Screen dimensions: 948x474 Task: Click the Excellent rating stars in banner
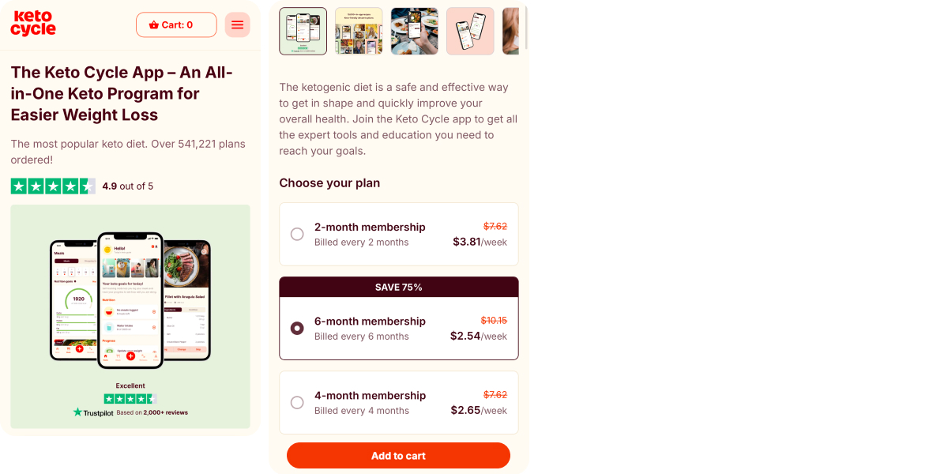point(130,399)
